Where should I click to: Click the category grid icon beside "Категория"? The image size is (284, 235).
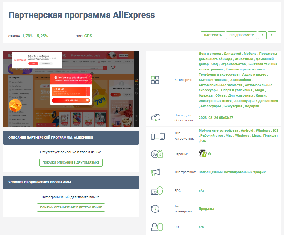click(155, 80)
